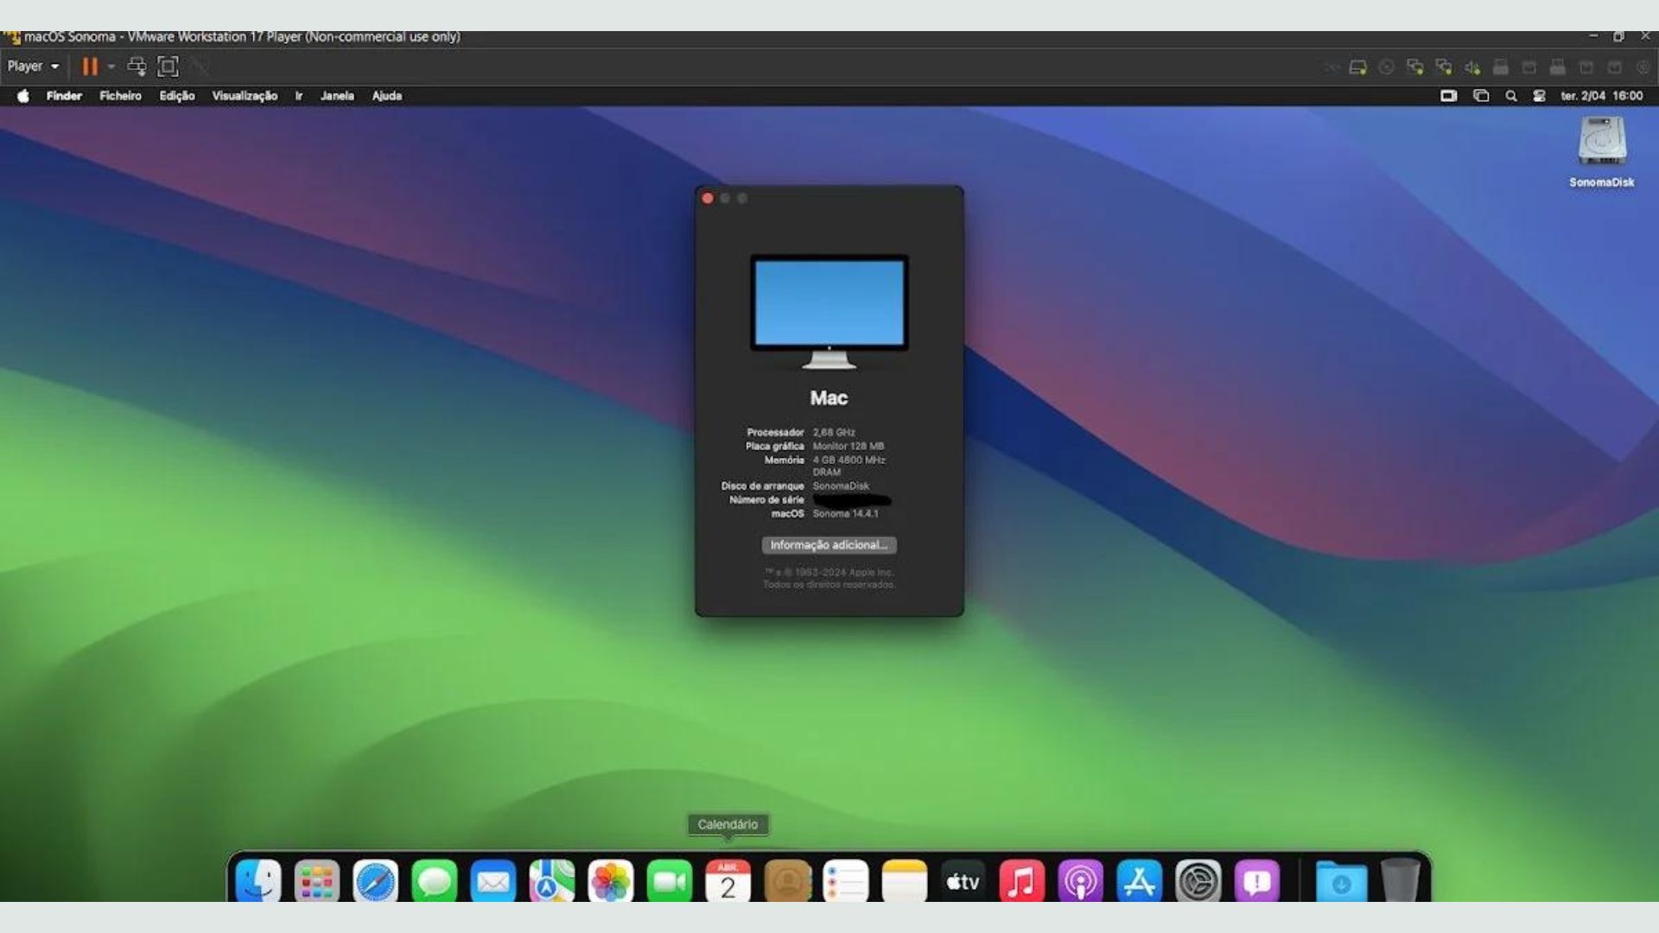Open Contacts from the Dock
The width and height of the screenshot is (1659, 933).
point(787,881)
